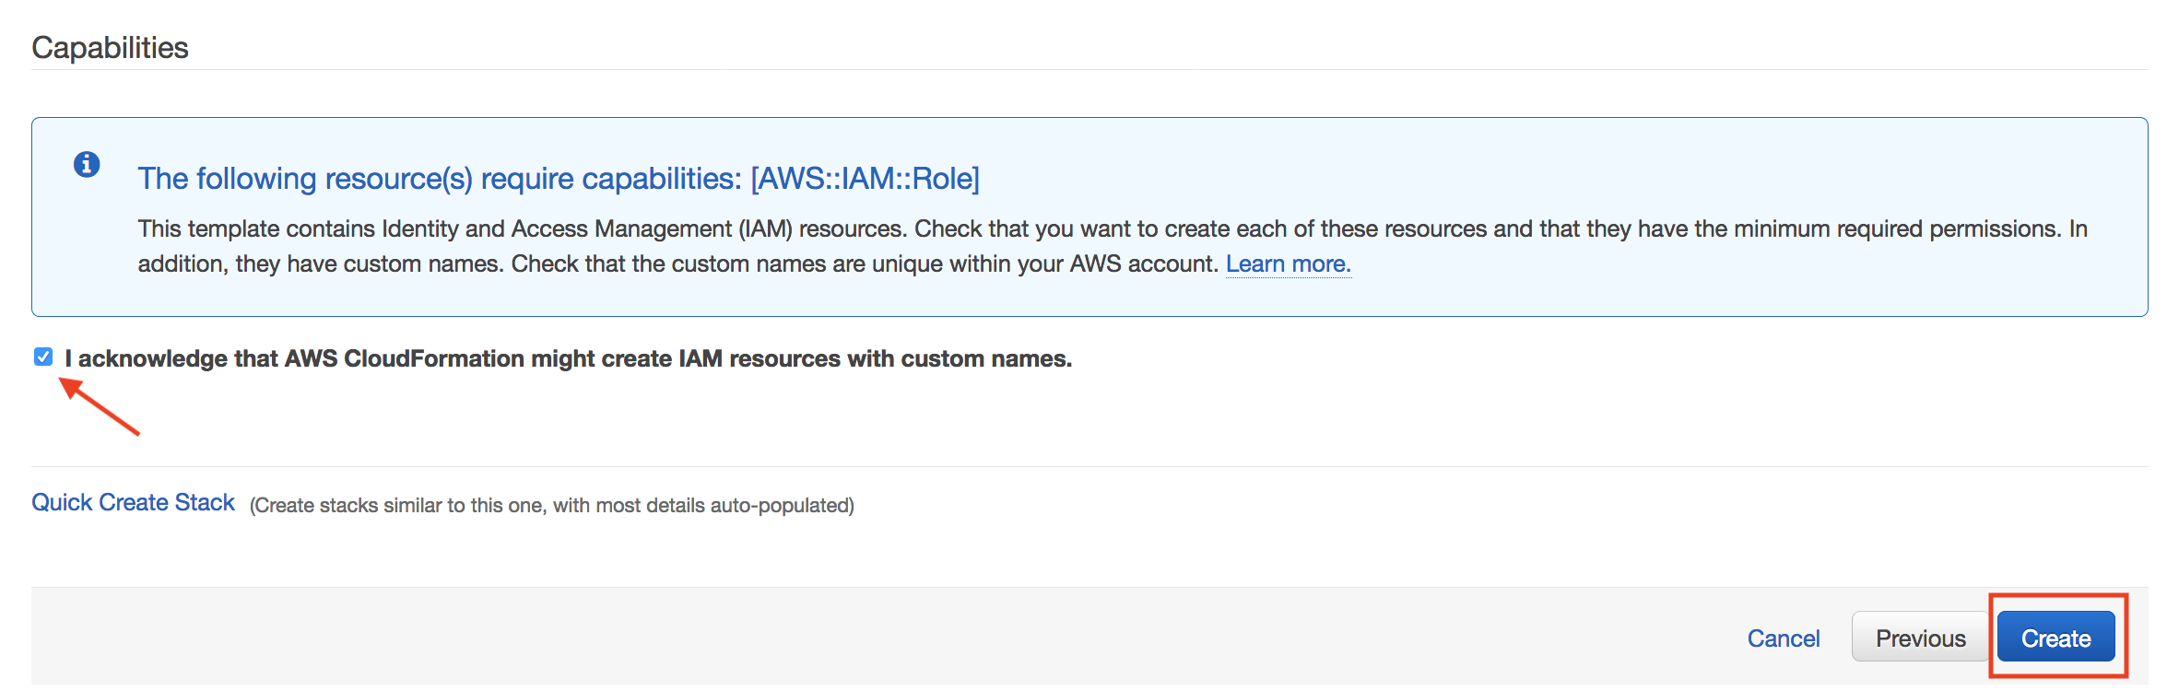The height and width of the screenshot is (691, 2179).
Task: Tick the IAM acknowledgement checkbox
Action: coord(43,357)
